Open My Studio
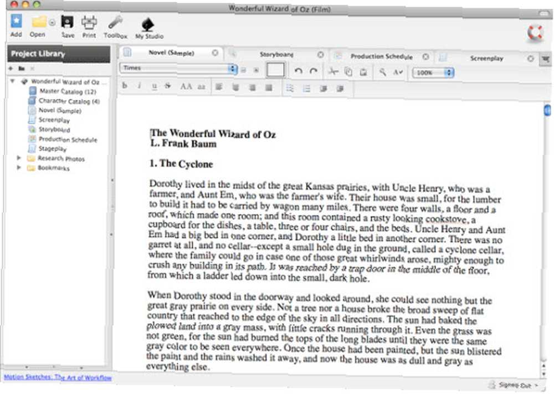 (148, 25)
